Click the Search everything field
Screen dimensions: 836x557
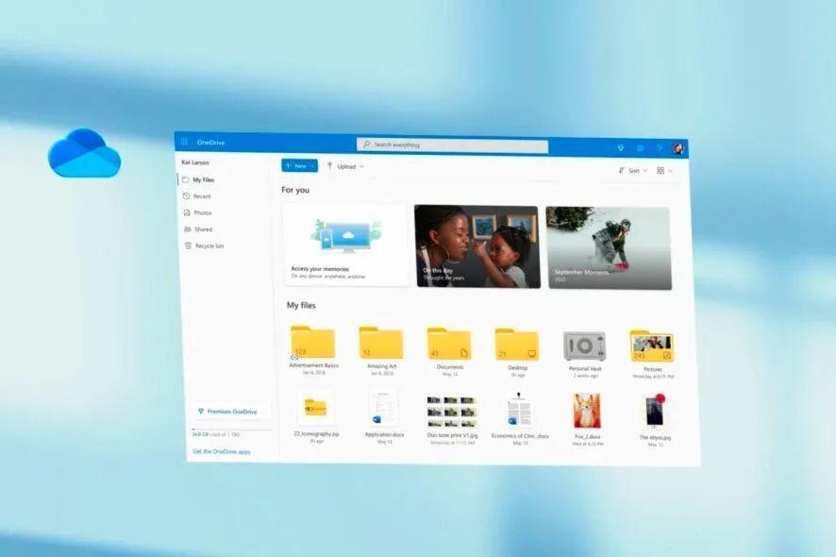tap(452, 145)
